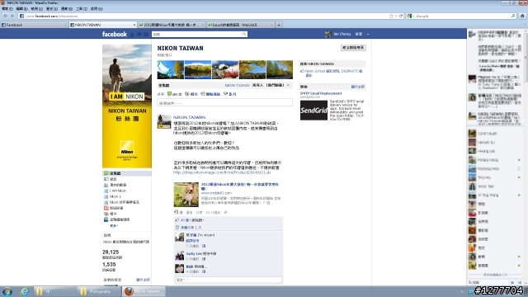528x297 pixels.
Task: Click the Firefox forward arrow
Action: tap(12, 16)
